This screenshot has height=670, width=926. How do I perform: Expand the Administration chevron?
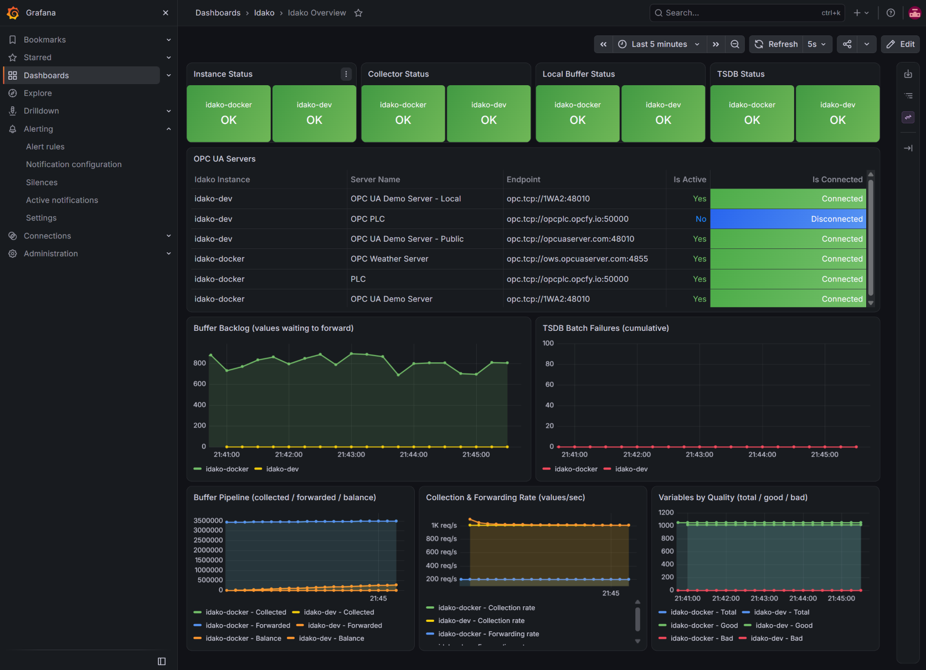click(169, 253)
